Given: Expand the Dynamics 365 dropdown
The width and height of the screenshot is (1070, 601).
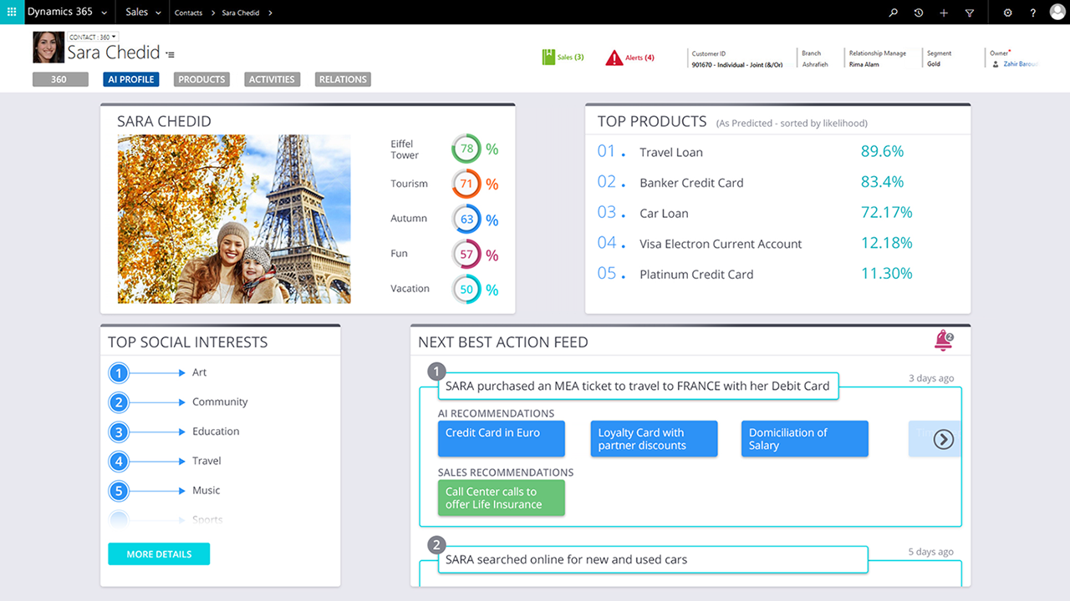Looking at the screenshot, I should 103,13.
